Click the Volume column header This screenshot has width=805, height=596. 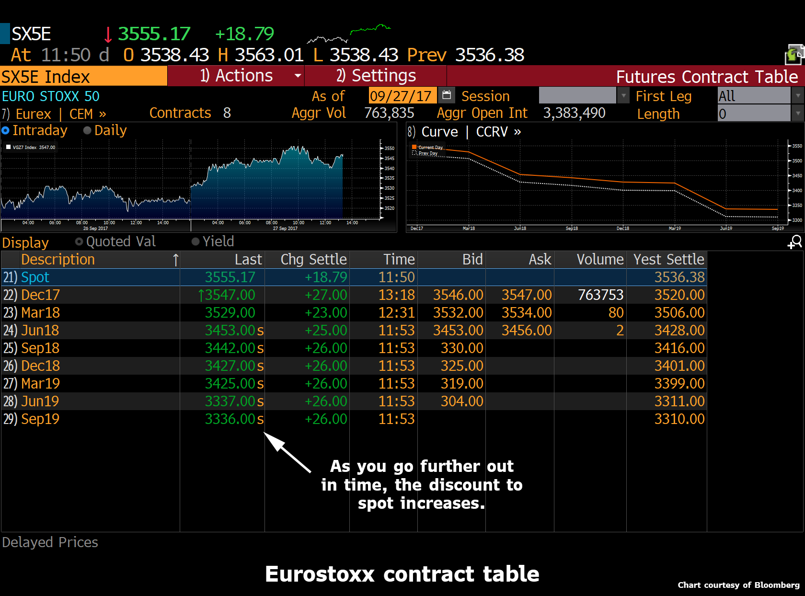[x=590, y=260]
